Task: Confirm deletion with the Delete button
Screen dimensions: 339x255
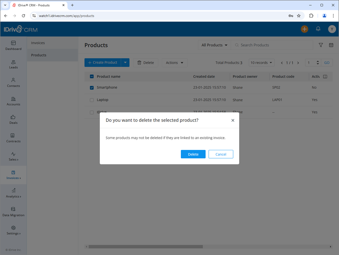Action: 193,154
